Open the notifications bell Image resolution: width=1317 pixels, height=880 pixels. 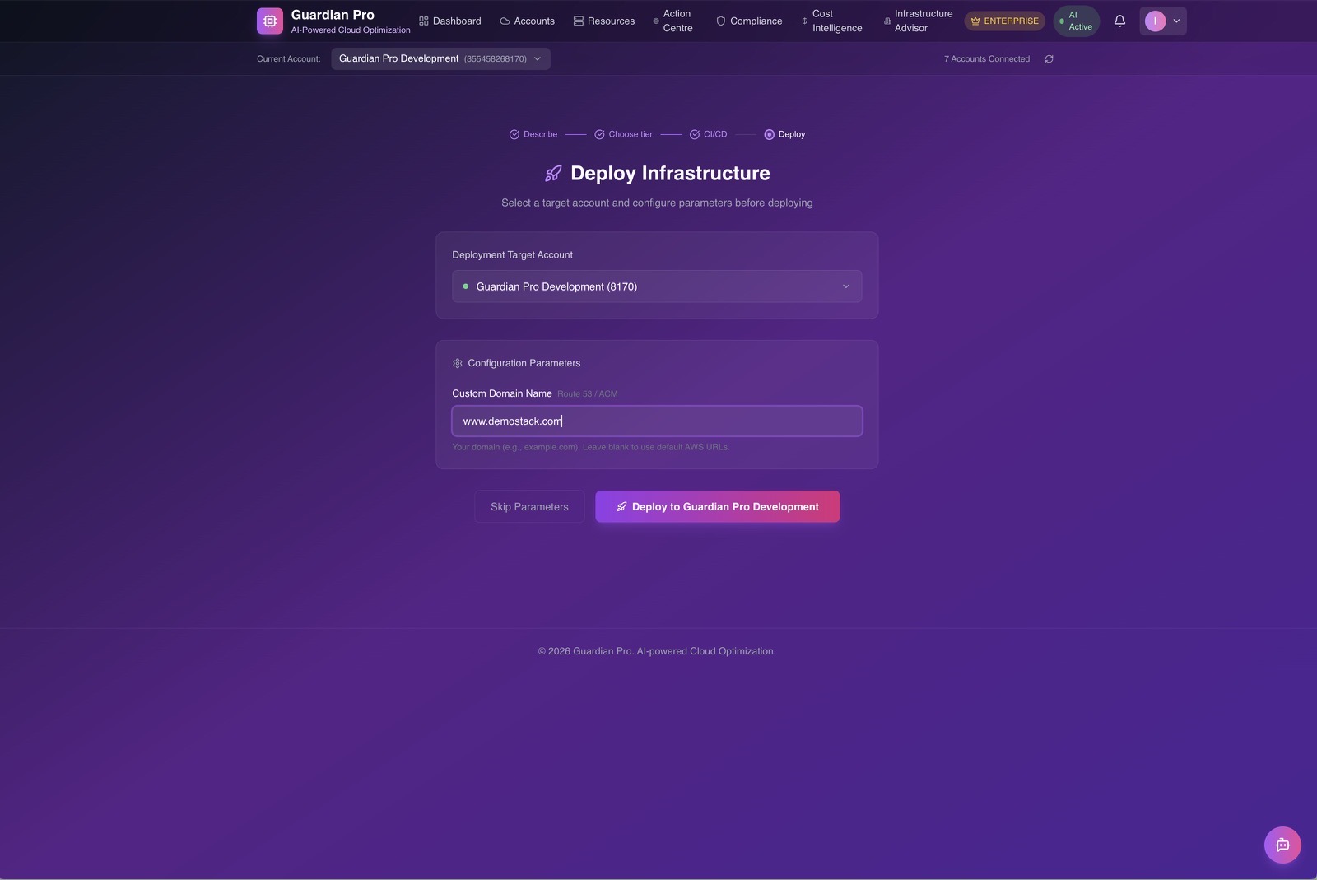point(1119,21)
